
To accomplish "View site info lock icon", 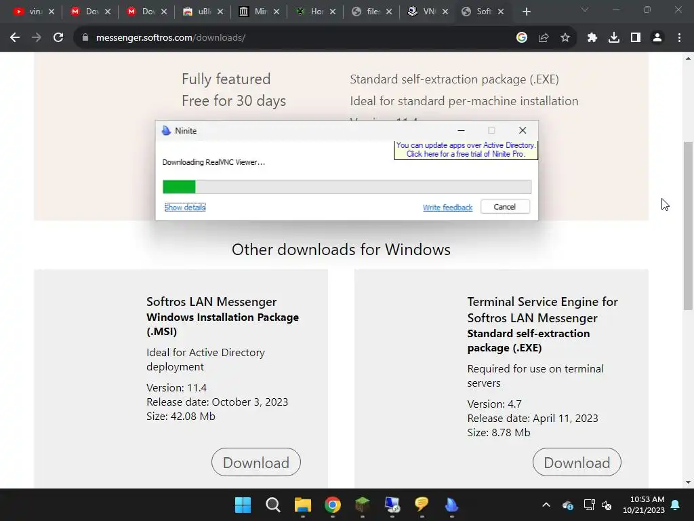I will click(85, 38).
